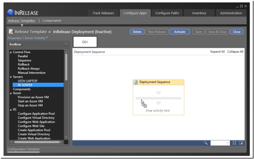Select Configure Virtual Directory

click(x=36, y=118)
